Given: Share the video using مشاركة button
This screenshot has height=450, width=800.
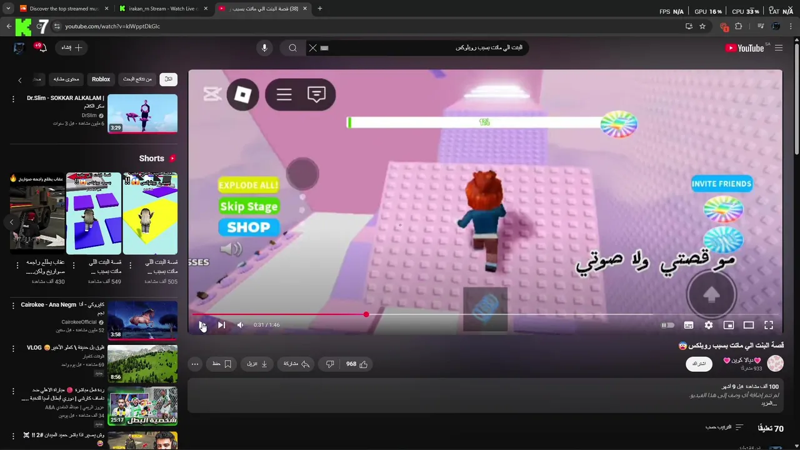Looking at the screenshot, I should (297, 364).
